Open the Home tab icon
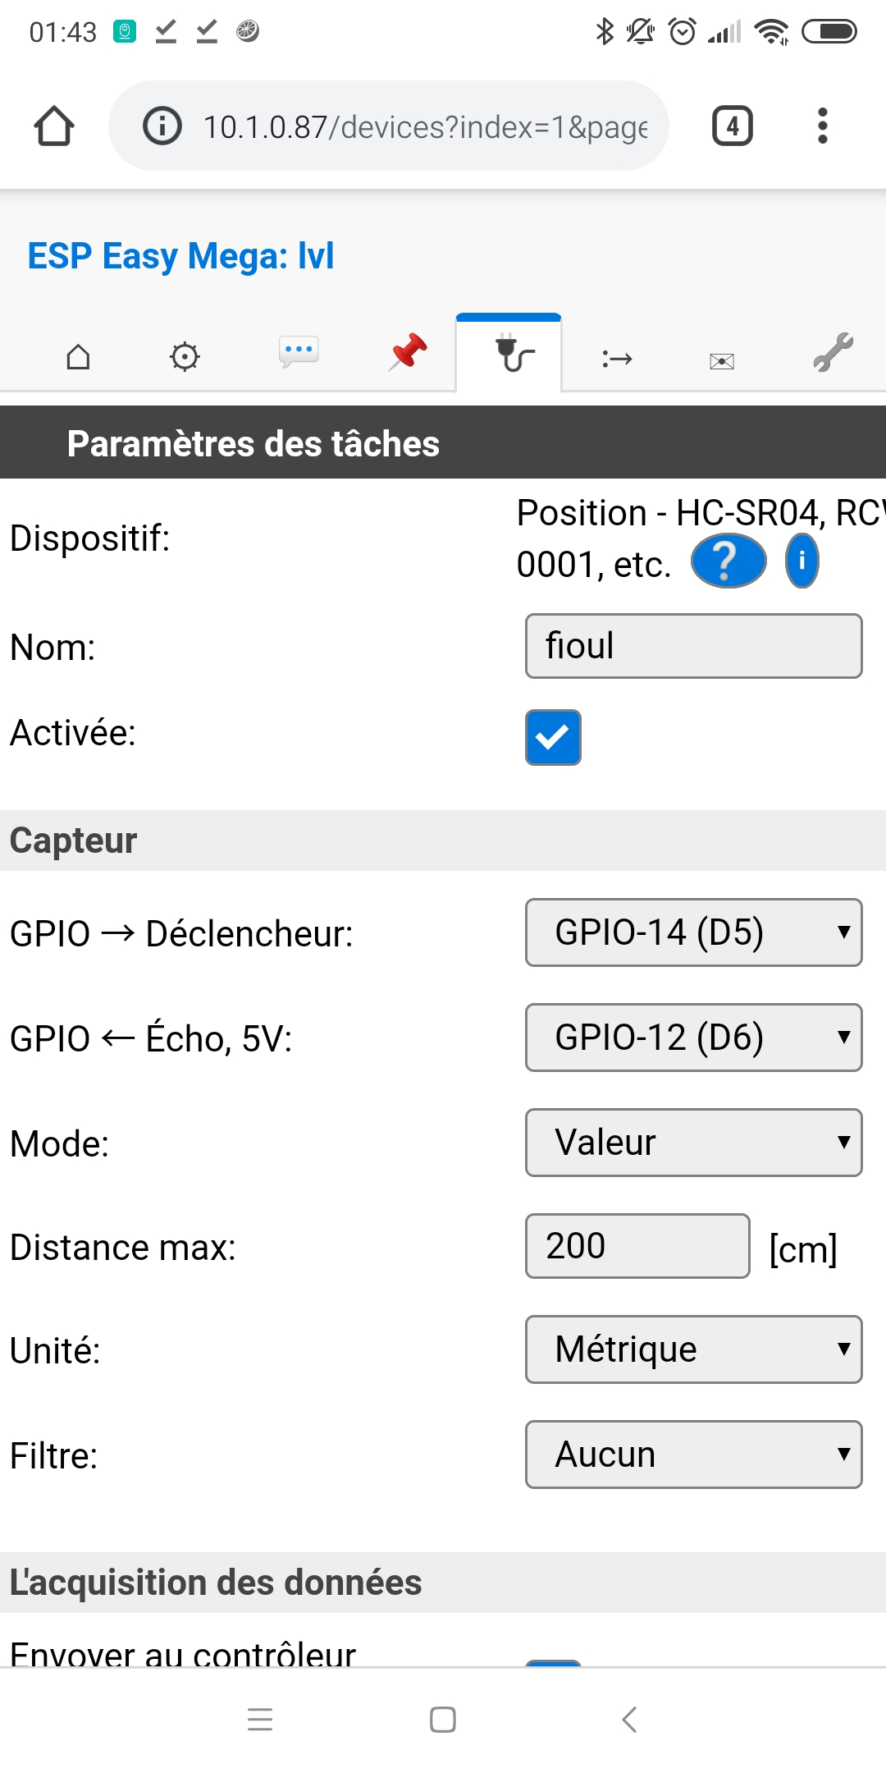The height and width of the screenshot is (1773, 886). (78, 356)
